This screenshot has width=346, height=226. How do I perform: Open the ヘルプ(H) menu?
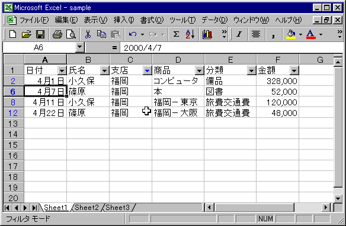pos(288,20)
